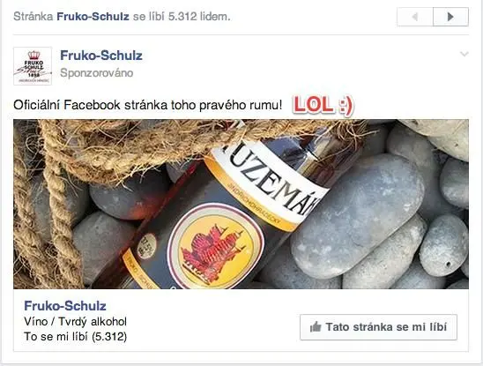Image resolution: width=483 pixels, height=366 pixels.
Task: Click the Sponzorováno label
Action: (x=96, y=73)
